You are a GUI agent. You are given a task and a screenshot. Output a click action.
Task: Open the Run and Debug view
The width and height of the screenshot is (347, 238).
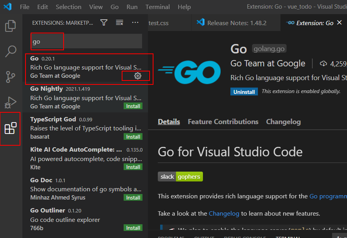(x=10, y=102)
